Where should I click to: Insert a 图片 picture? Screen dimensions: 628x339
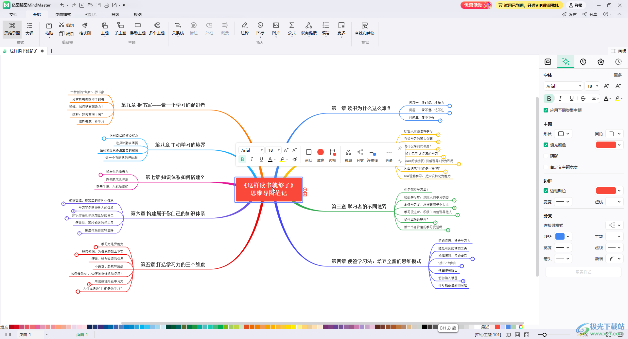276,29
